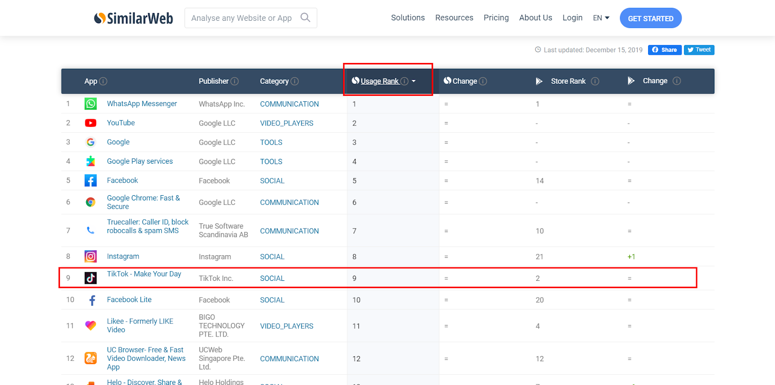The height and width of the screenshot is (385, 775).
Task: Click store rank 21 in Instagram row
Action: [540, 257]
